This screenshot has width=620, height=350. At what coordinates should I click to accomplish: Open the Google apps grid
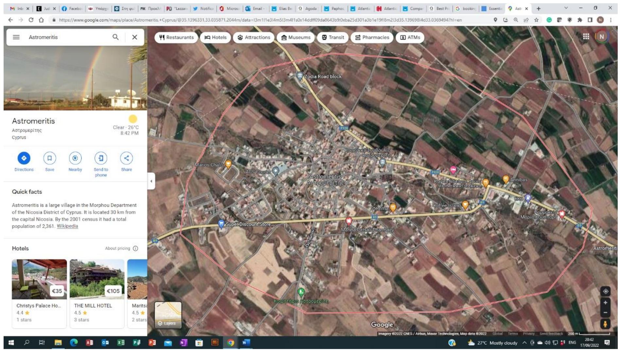(586, 37)
